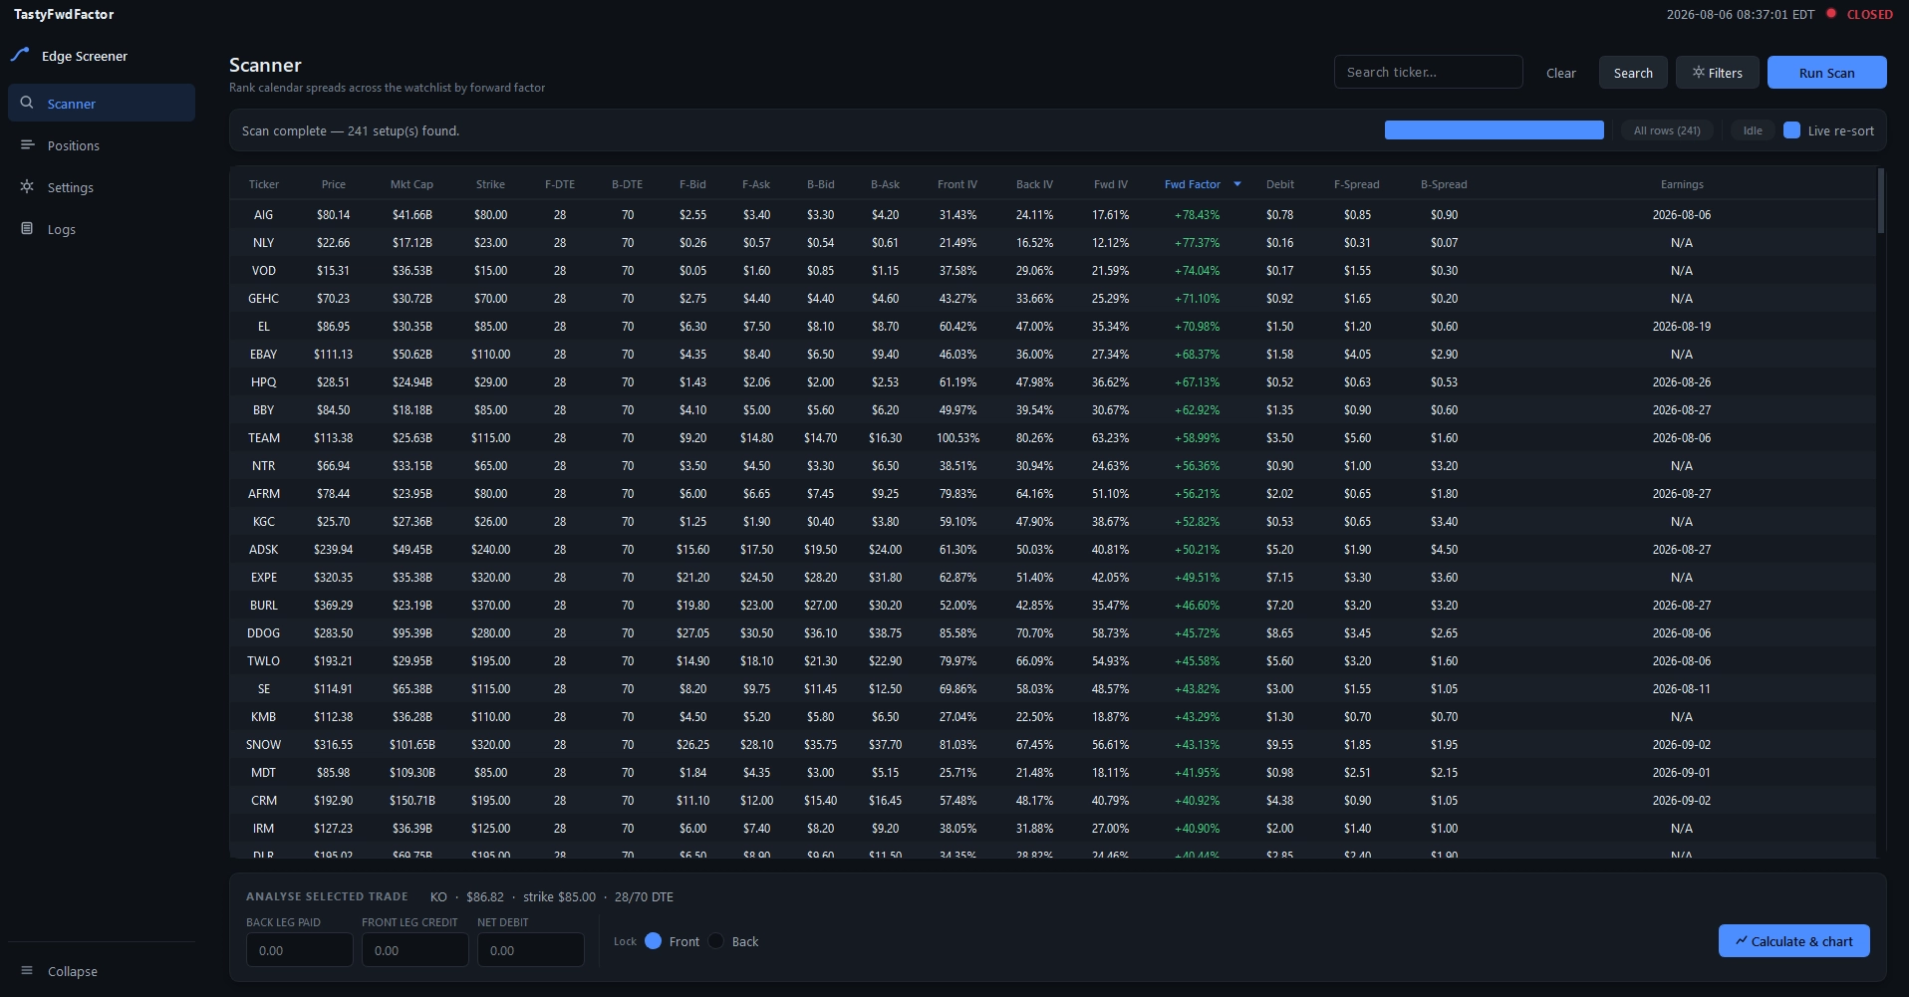Open the Filters panel
Screen dimensions: 1909x997
[x=1717, y=72]
